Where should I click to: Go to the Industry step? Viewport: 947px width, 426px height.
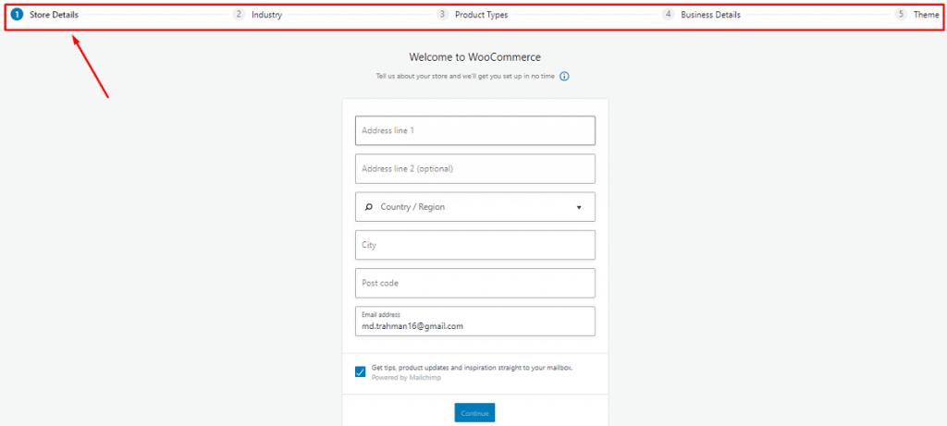tap(267, 15)
